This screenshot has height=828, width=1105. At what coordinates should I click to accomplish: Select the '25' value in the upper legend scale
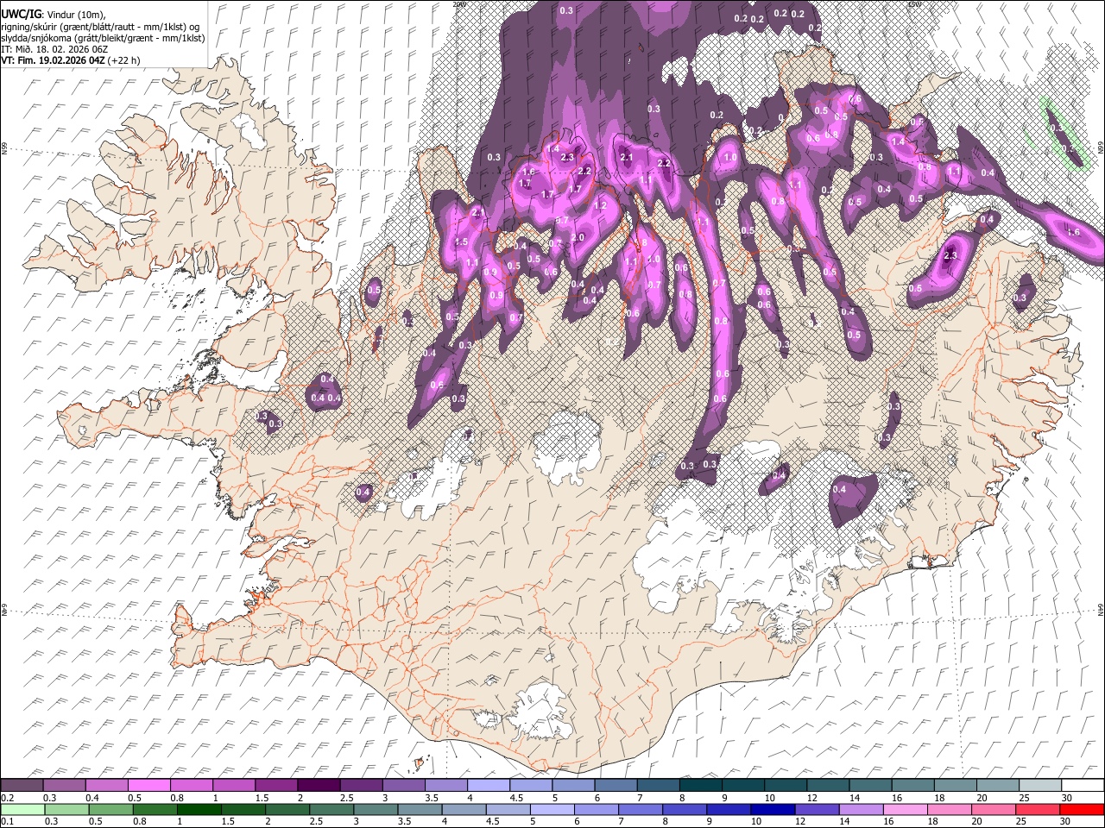(x=1024, y=798)
